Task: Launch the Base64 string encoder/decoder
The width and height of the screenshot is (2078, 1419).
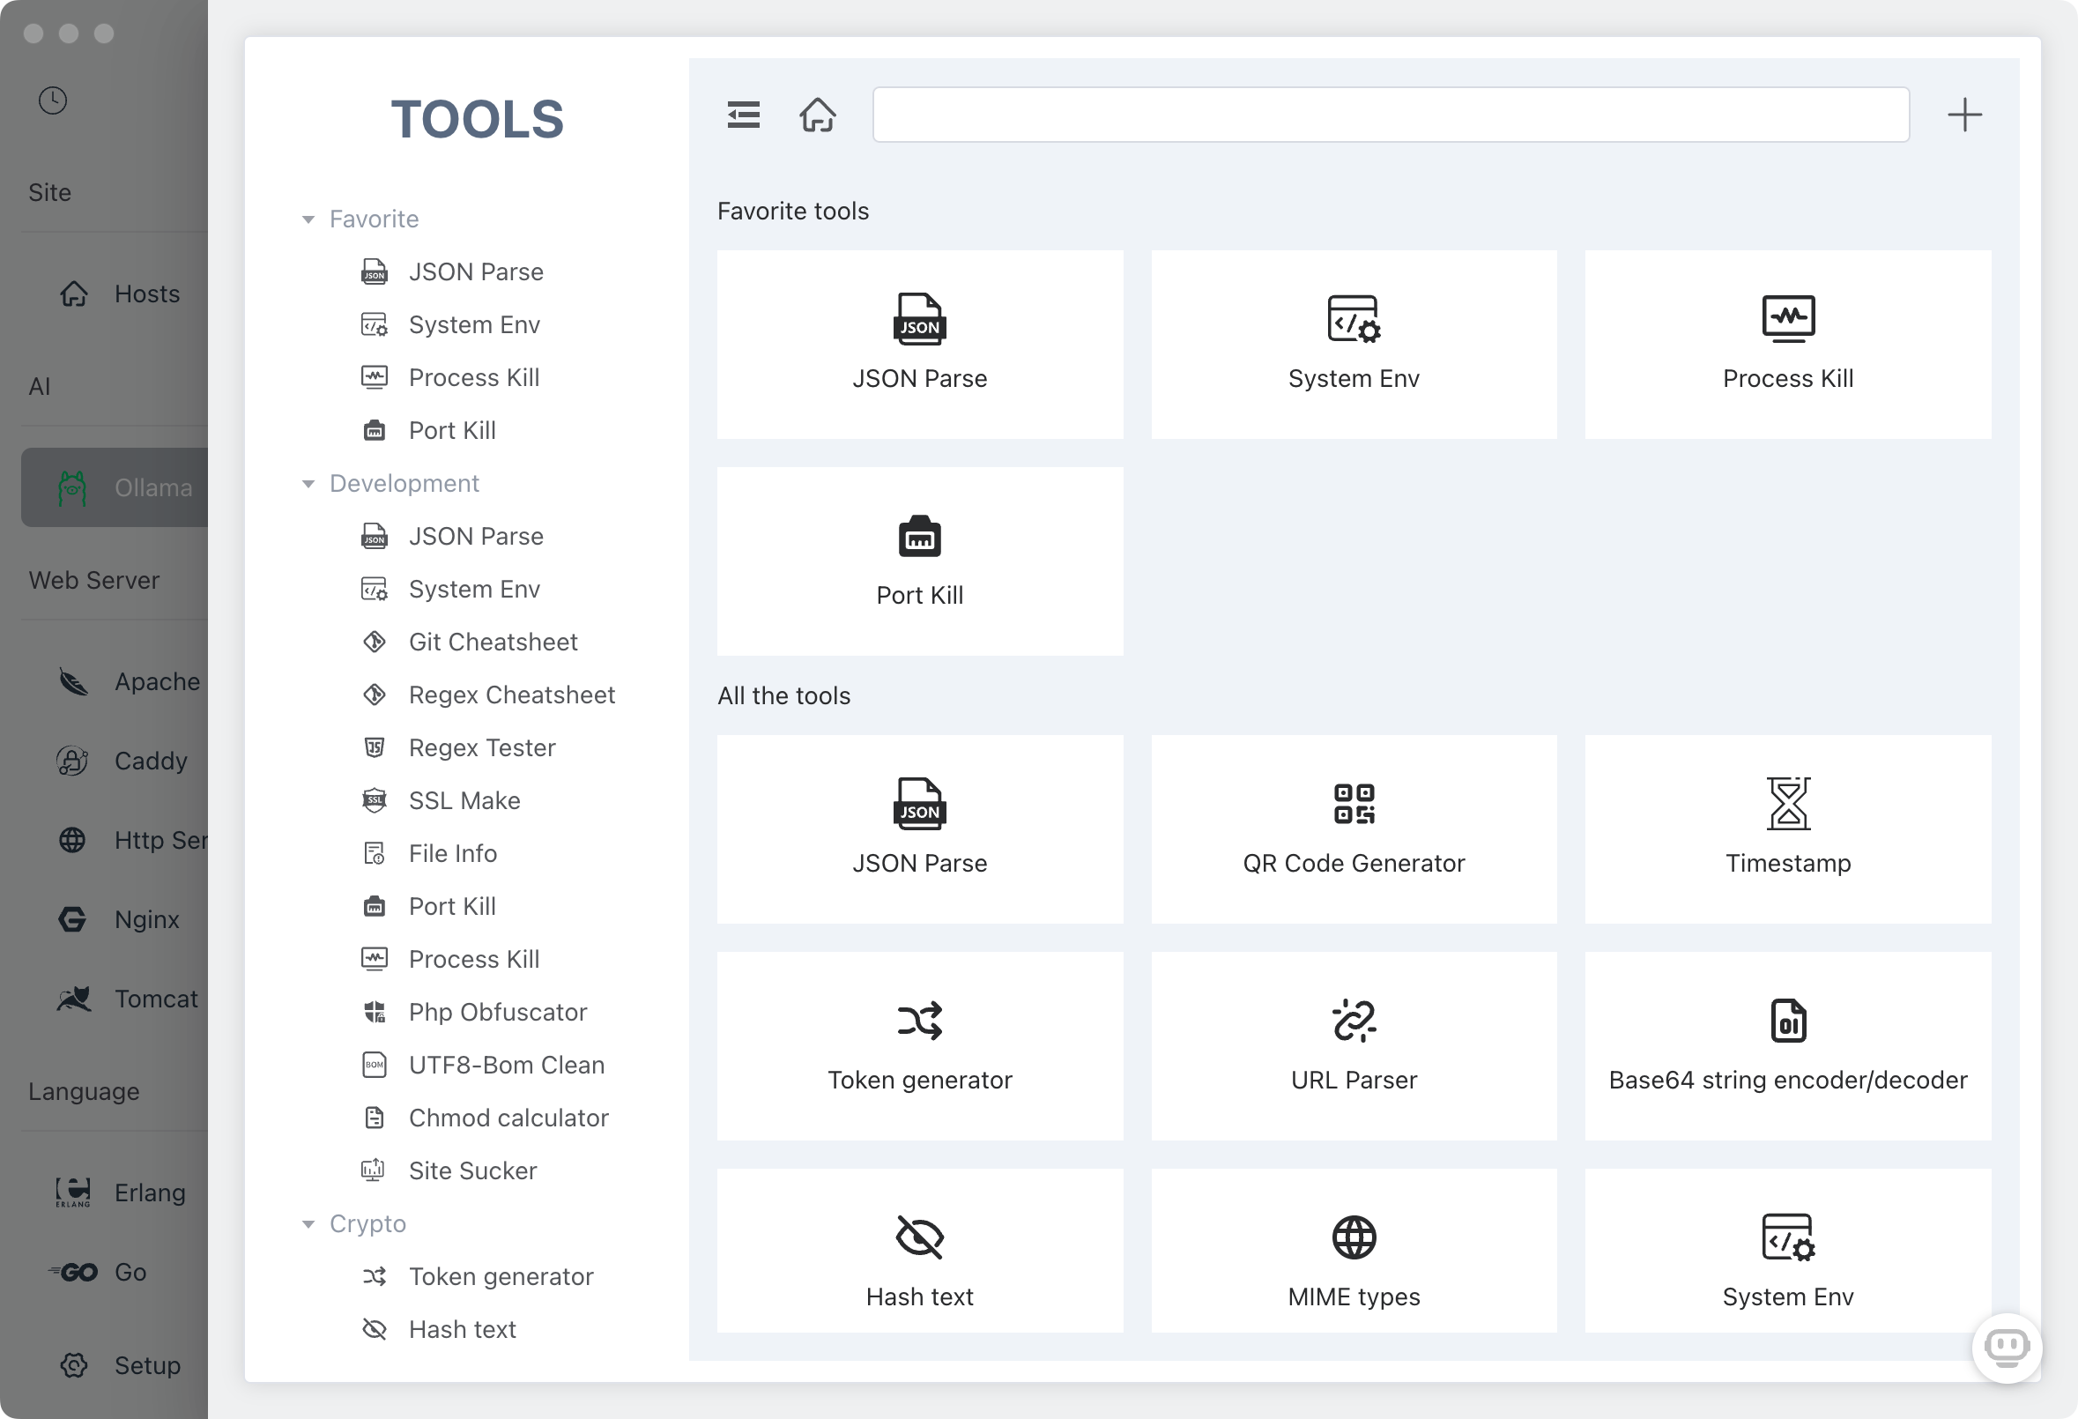Action: (x=1786, y=1046)
